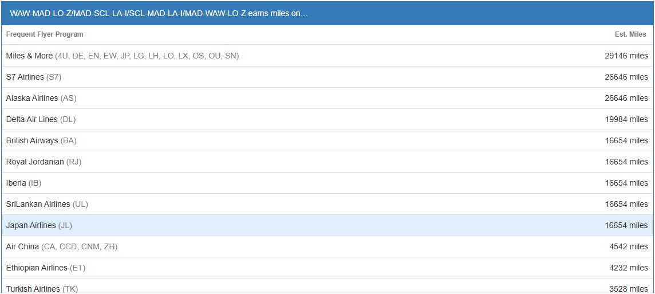Select the S7 Airlines row

(x=327, y=77)
